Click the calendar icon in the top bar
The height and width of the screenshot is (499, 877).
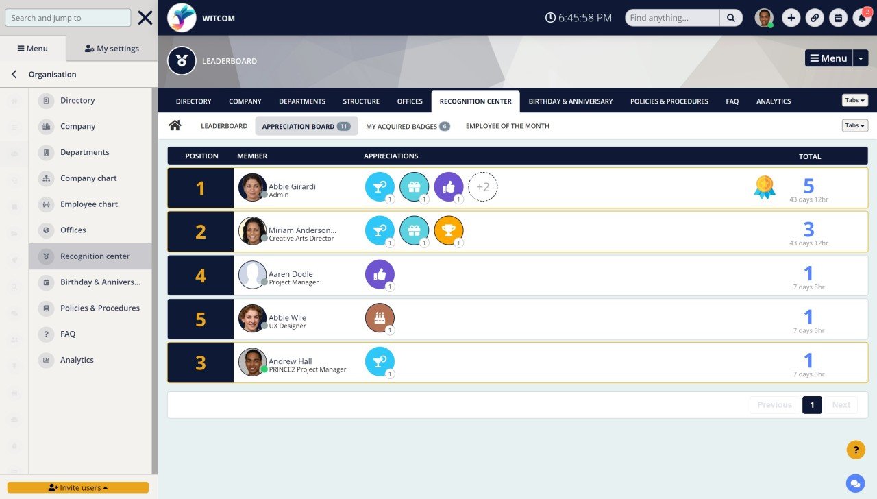point(838,17)
